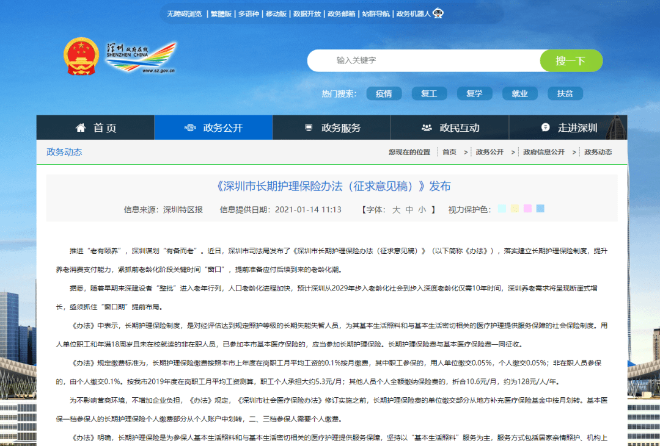Click the monitor icon beside 政务服务
Screen dimensions: 660x446
click(309, 128)
